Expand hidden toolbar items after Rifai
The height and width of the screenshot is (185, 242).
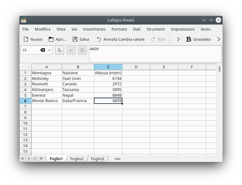point(178,39)
